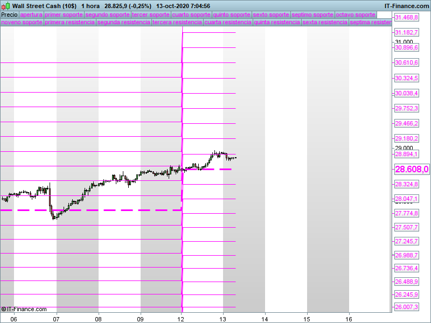Click the 28.324,8 price label

click(x=407, y=184)
